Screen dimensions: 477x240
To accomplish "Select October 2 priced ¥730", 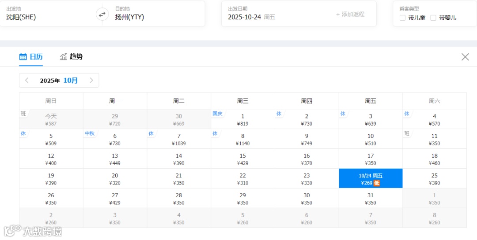I will pos(307,119).
